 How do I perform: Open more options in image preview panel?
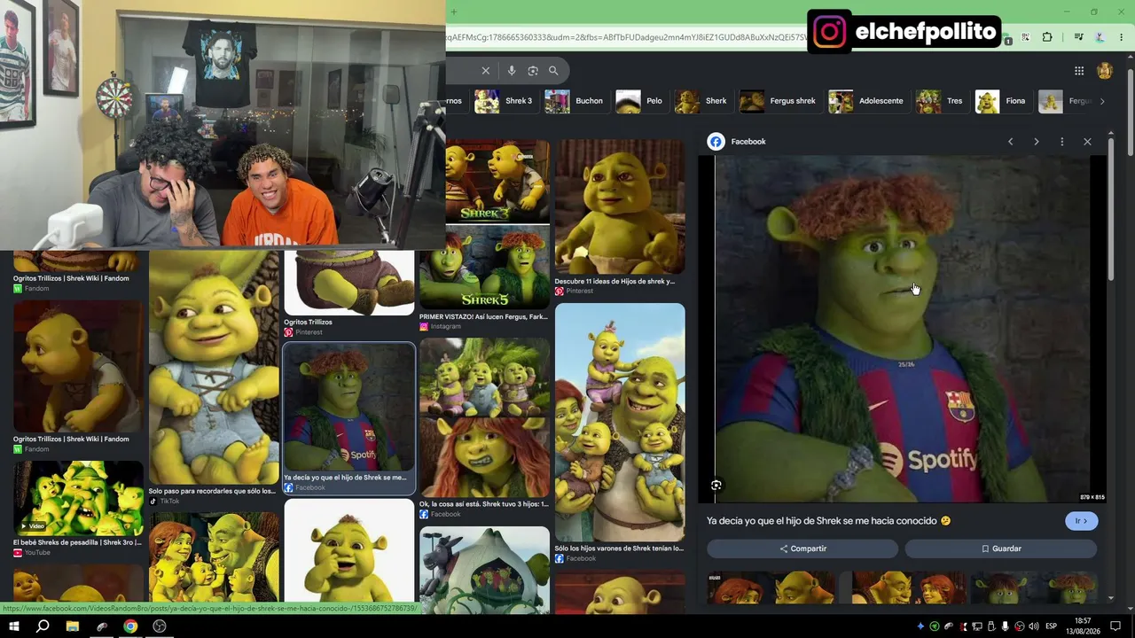click(1061, 142)
